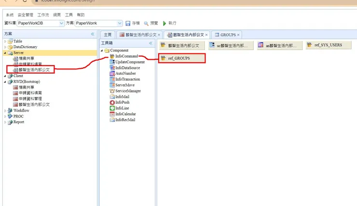Screen dimensions: 357x206
Task: Open the 幫助 menu
Action: (x=81, y=15)
